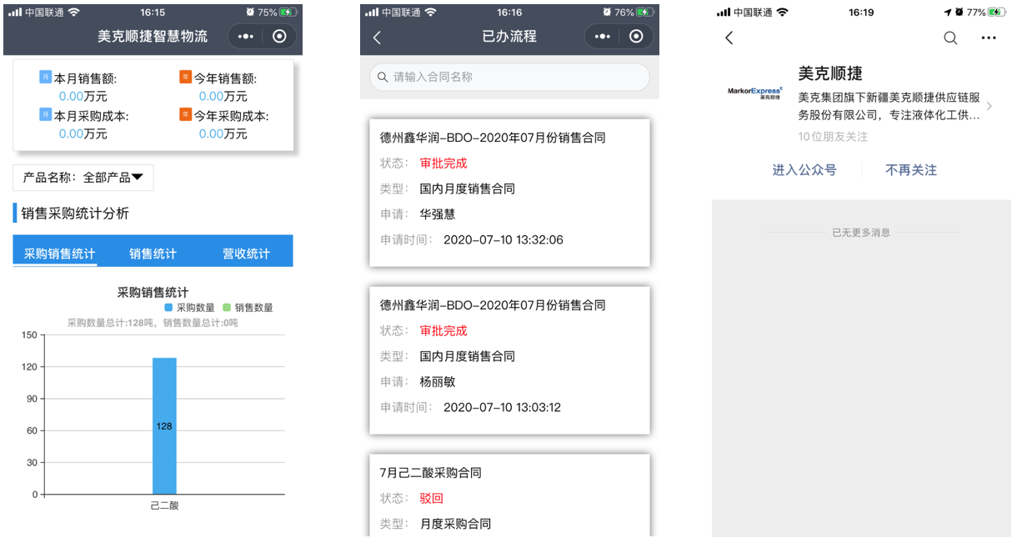Switch to the 销售统计 tab
1017x538 pixels.
(x=153, y=254)
